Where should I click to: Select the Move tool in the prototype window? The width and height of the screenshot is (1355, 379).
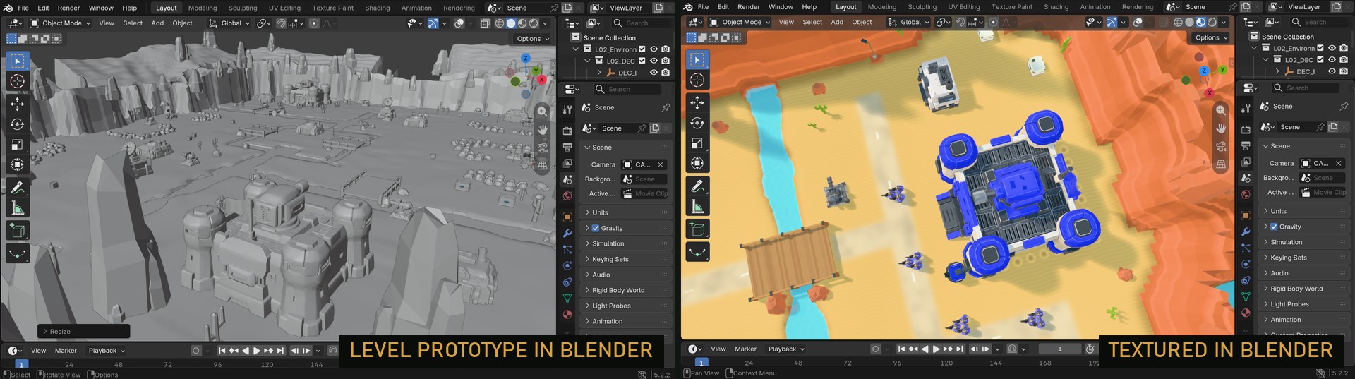[18, 104]
